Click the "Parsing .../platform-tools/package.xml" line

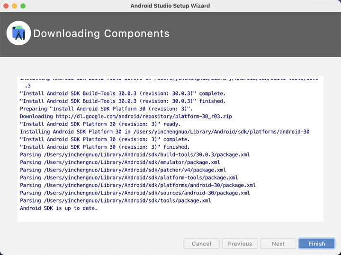[x=129, y=178]
